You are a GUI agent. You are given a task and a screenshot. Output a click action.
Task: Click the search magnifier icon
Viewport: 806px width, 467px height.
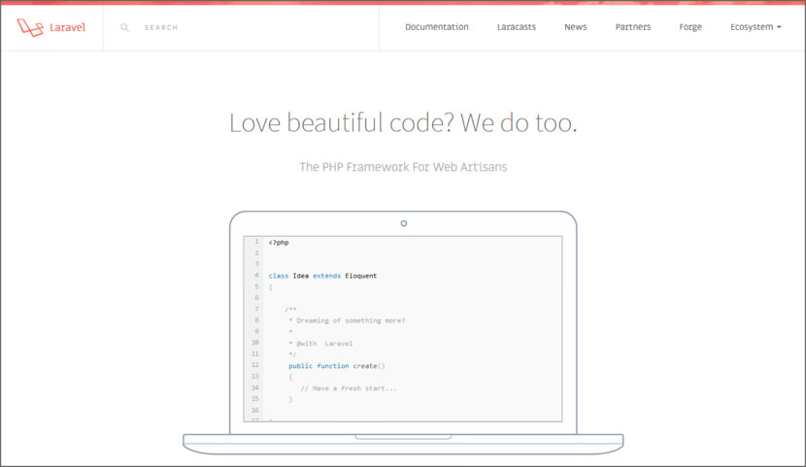pyautogui.click(x=125, y=27)
